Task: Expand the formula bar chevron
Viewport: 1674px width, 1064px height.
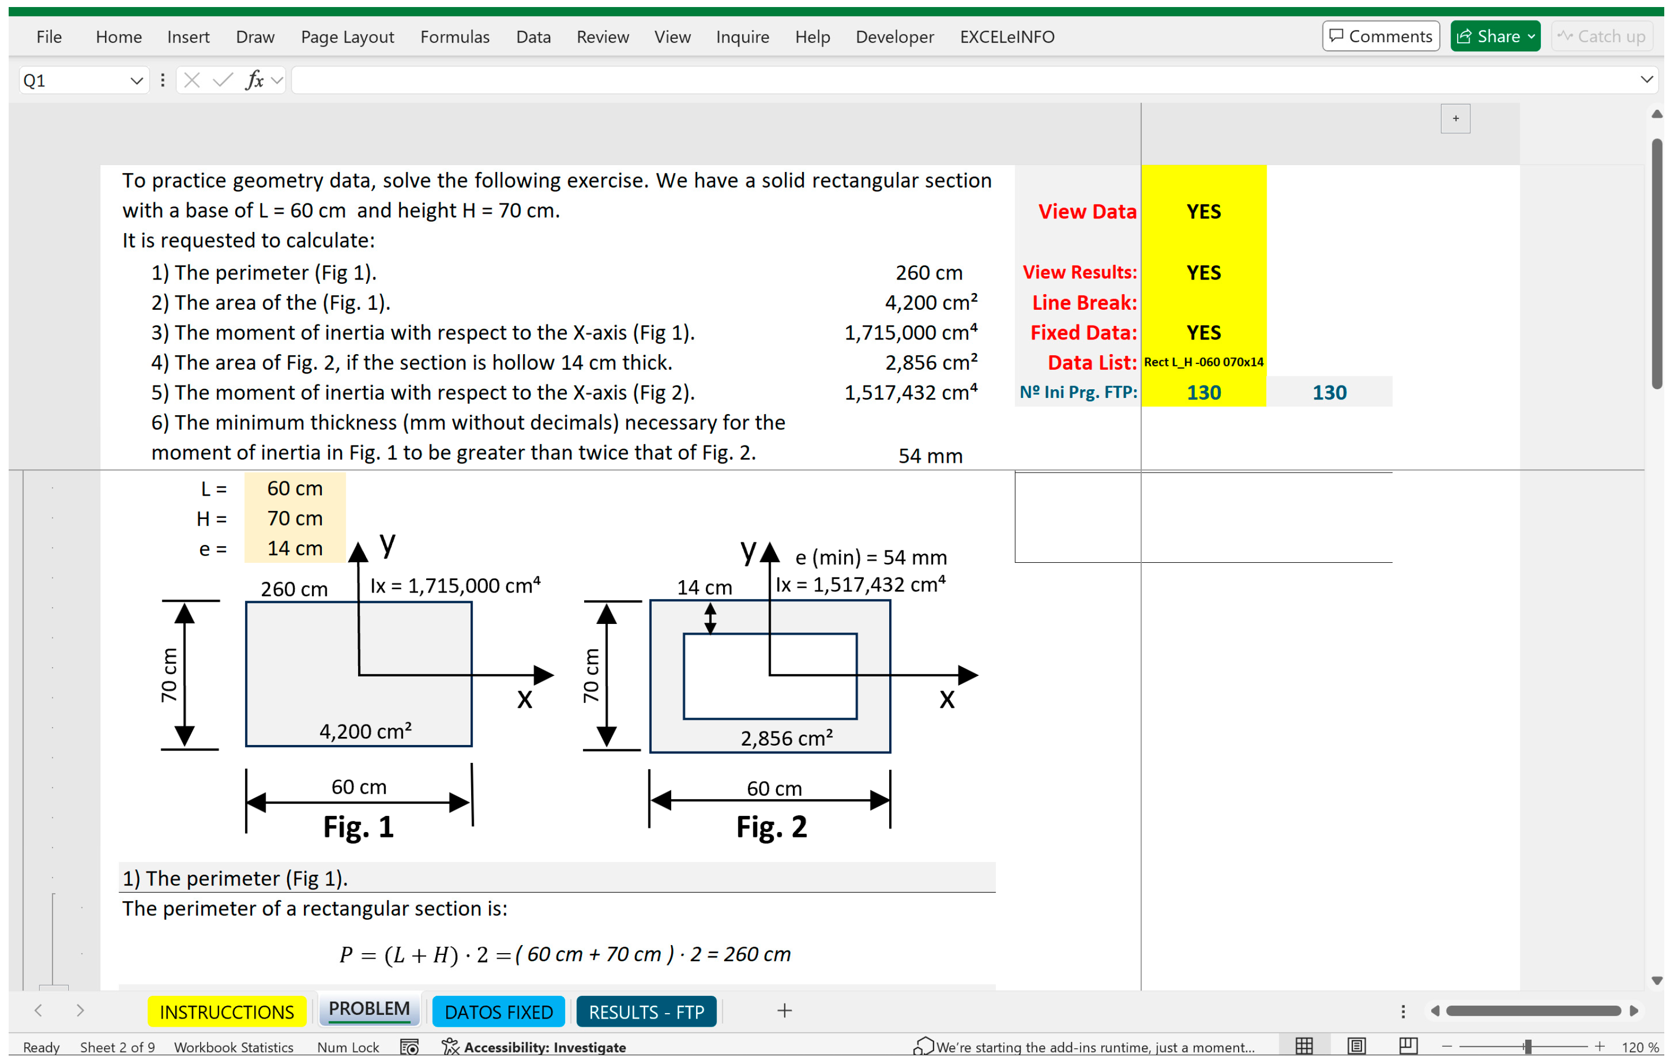Action: click(x=1646, y=80)
